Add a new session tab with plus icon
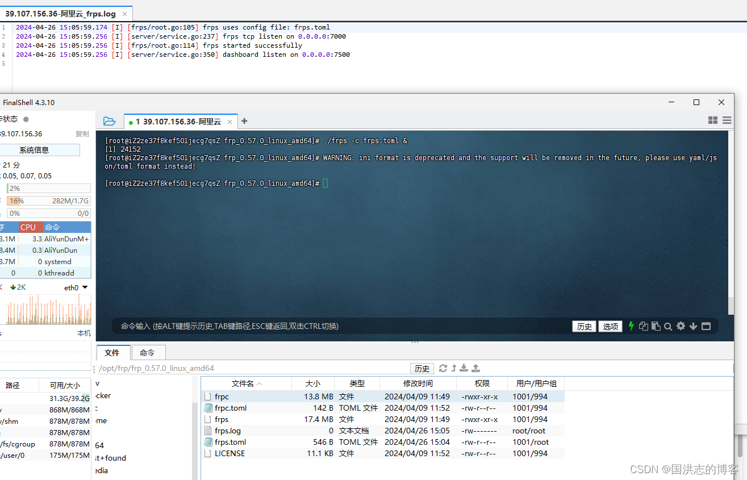 (244, 121)
